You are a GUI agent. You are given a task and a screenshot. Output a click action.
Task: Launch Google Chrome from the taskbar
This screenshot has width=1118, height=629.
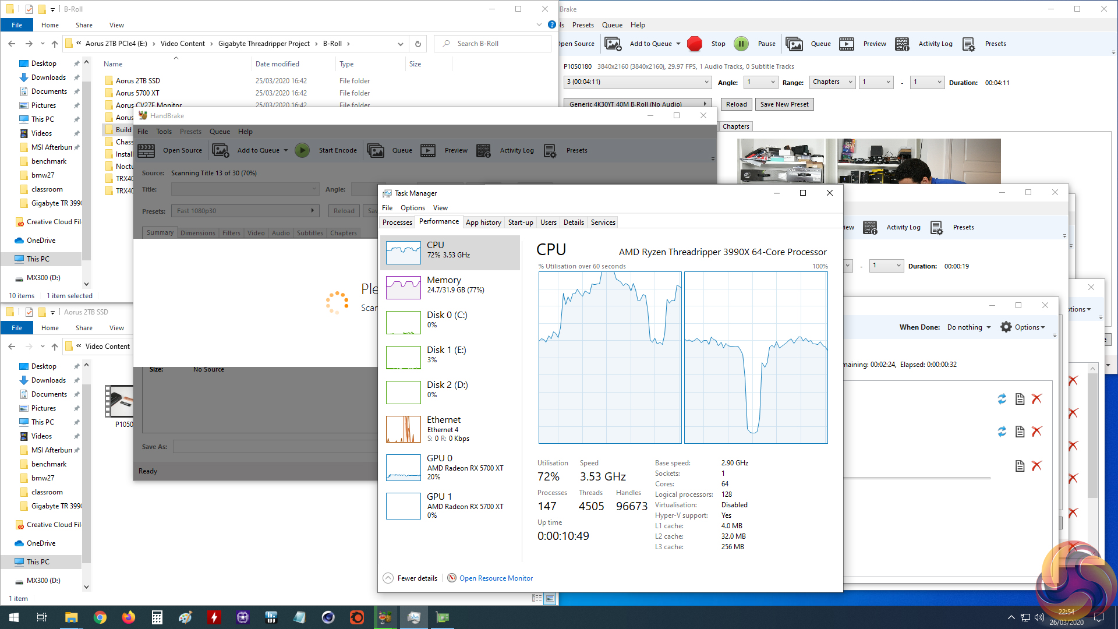[x=100, y=617]
